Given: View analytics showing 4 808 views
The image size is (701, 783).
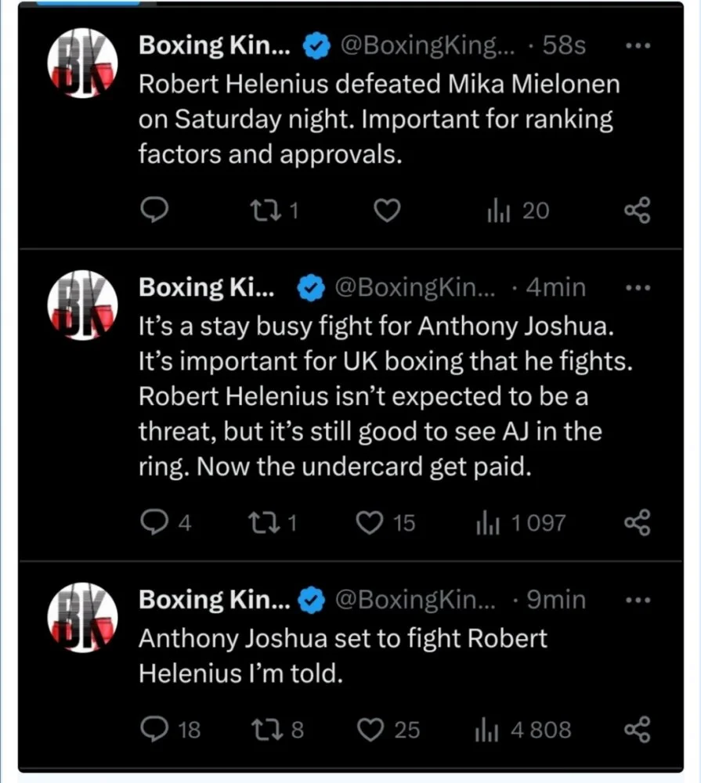Looking at the screenshot, I should point(487,730).
